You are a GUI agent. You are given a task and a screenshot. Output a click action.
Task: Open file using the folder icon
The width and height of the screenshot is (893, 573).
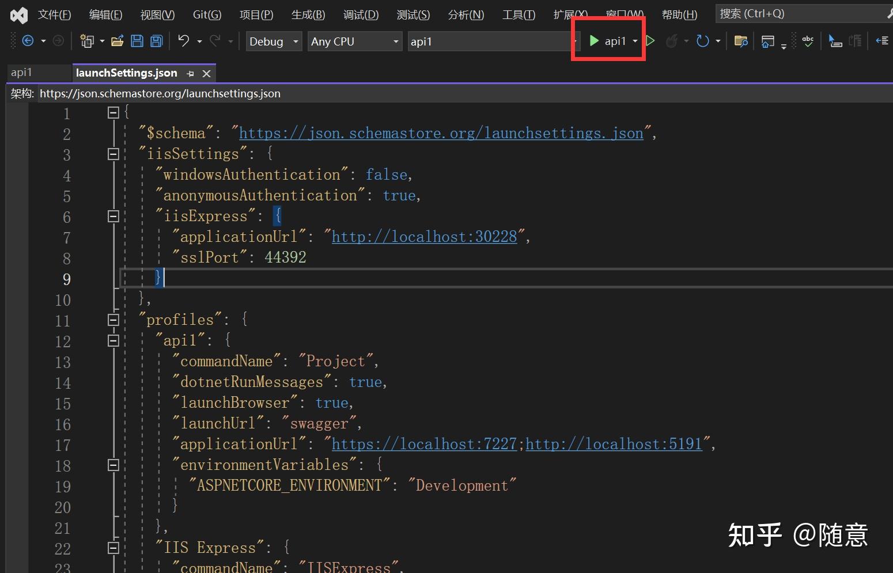click(118, 41)
